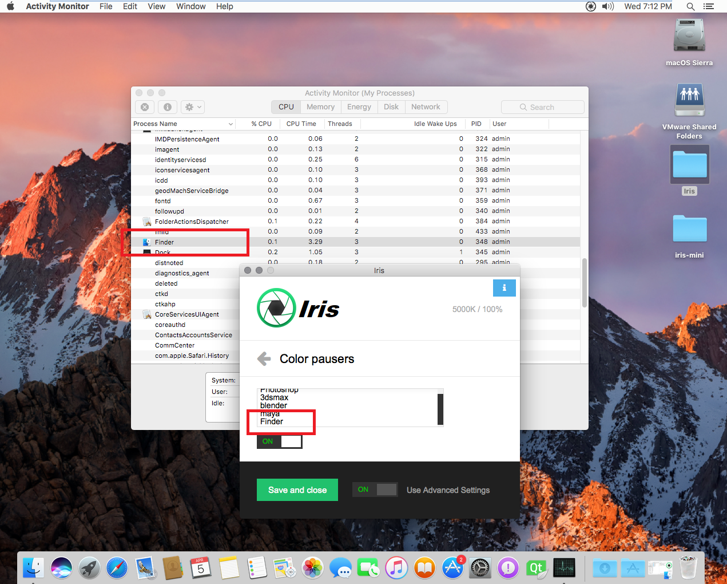Click the inspect process info icon
The image size is (727, 584).
167,107
